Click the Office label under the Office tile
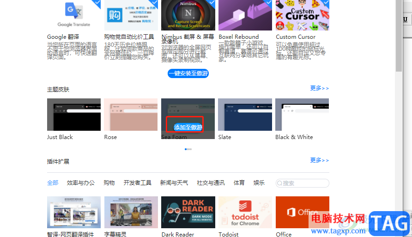412x237 pixels. [284, 234]
